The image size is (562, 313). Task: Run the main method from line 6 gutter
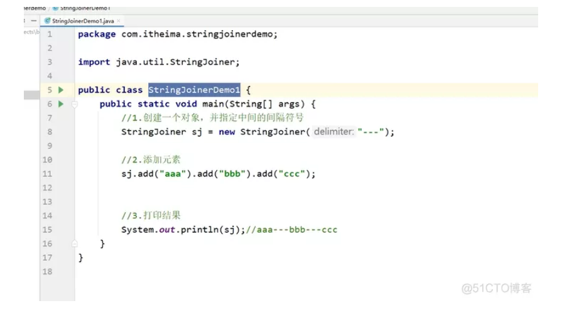tap(61, 104)
